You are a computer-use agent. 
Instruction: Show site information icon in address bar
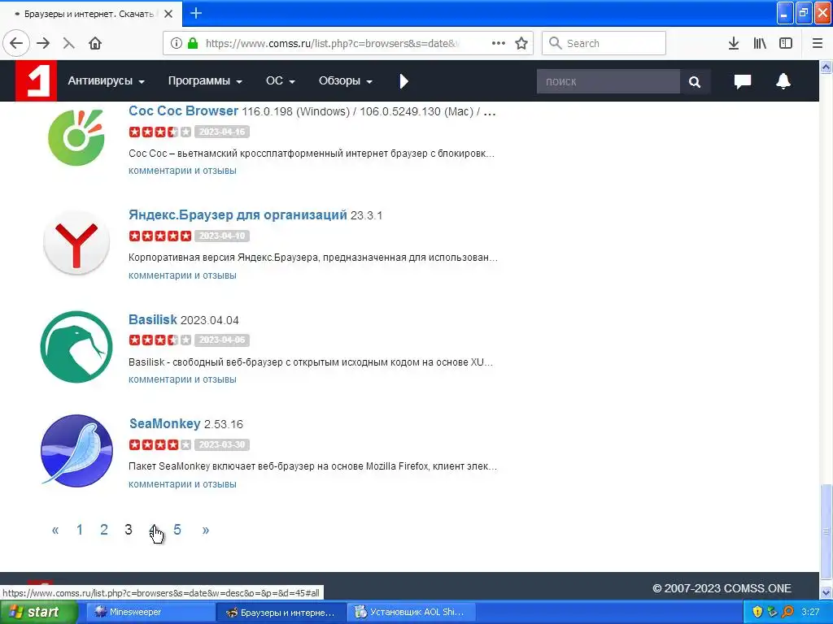tap(176, 44)
